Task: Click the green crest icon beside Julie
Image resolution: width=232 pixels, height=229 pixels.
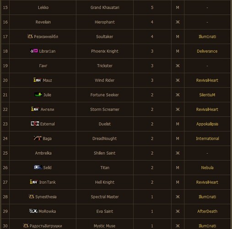Action: (x=38, y=94)
